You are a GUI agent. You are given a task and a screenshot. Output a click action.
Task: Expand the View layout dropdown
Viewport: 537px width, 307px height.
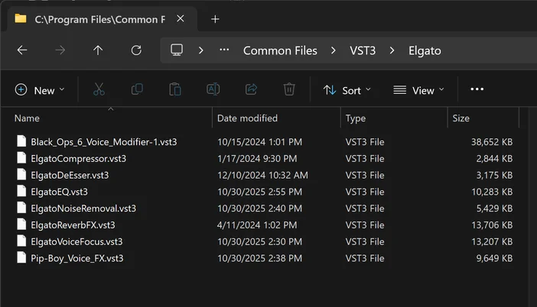(x=419, y=90)
